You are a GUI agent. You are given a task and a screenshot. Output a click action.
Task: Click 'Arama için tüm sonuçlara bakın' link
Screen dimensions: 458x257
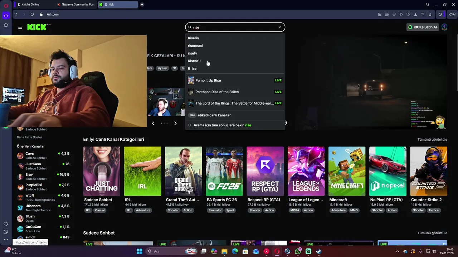pyautogui.click(x=235, y=125)
